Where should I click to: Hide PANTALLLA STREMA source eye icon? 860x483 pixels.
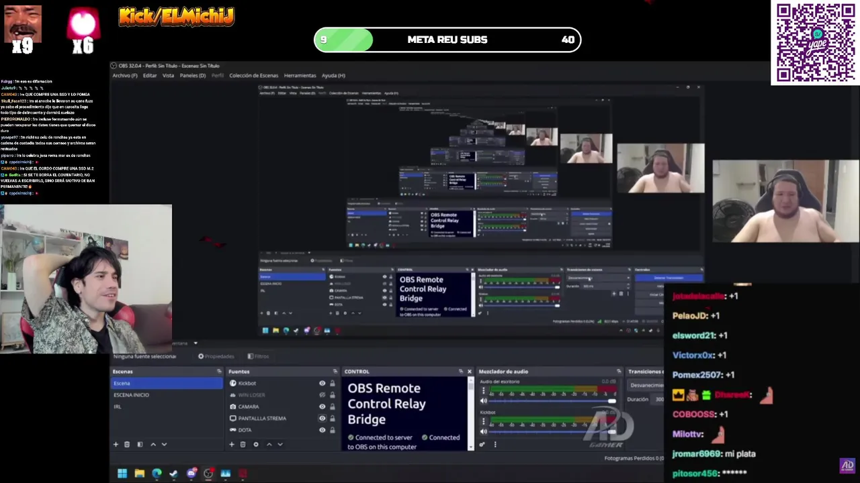pos(322,418)
